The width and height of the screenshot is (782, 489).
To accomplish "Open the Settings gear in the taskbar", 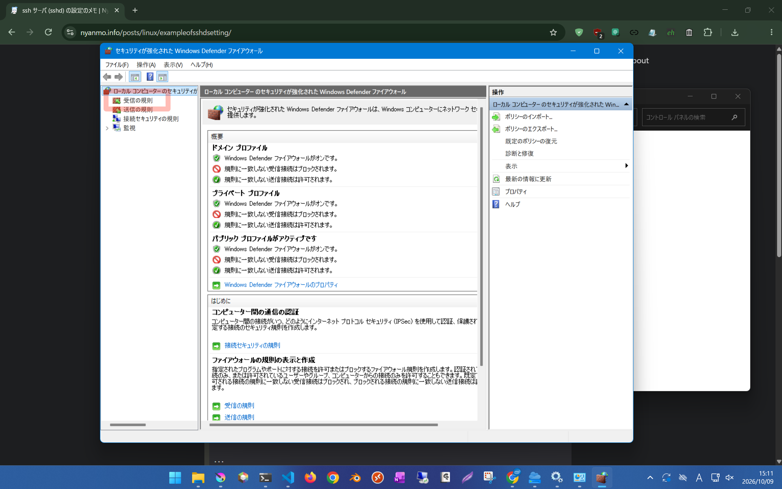I will 557,477.
